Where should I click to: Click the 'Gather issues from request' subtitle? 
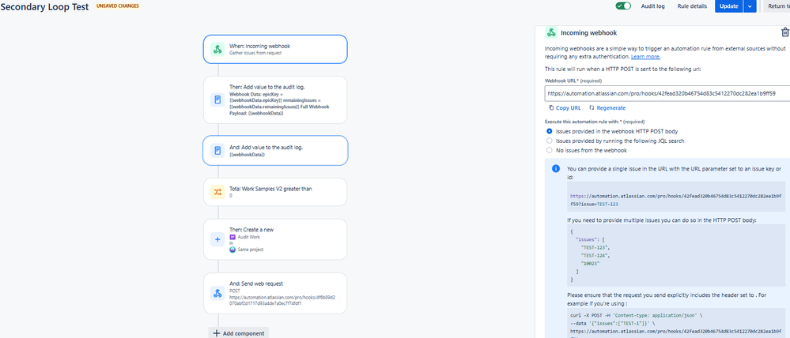[x=255, y=53]
